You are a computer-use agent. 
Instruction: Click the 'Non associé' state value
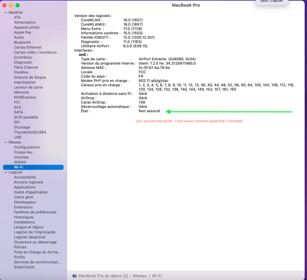(x=149, y=111)
